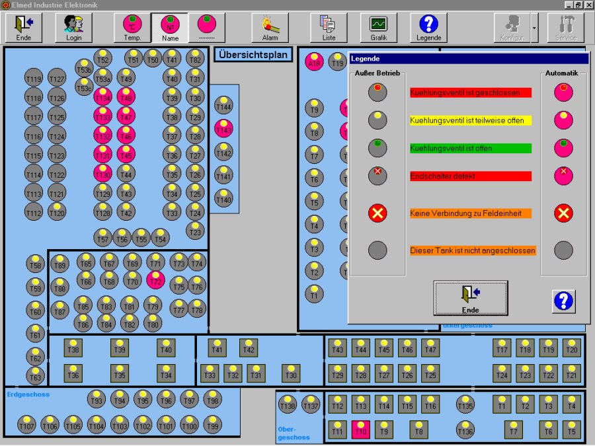The height and width of the screenshot is (446, 595).
Task: Click the help icon in the Legende dialog
Action: pyautogui.click(x=563, y=301)
